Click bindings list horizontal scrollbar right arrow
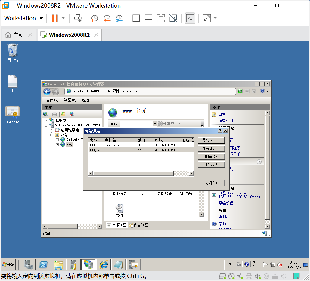 pos(191,174)
